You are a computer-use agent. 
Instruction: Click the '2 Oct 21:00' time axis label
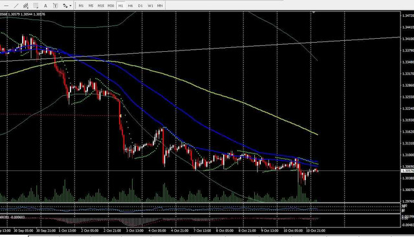(112, 231)
